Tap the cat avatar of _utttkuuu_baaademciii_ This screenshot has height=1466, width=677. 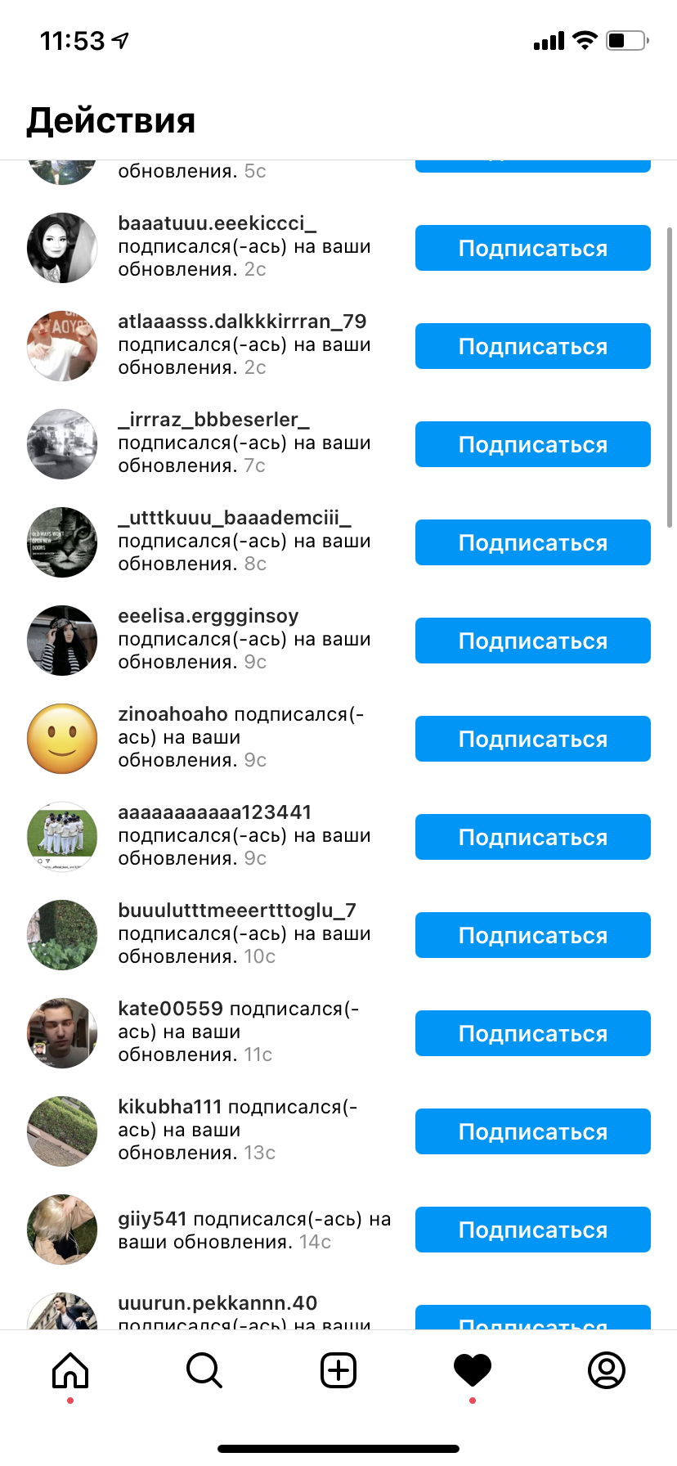tap(62, 542)
